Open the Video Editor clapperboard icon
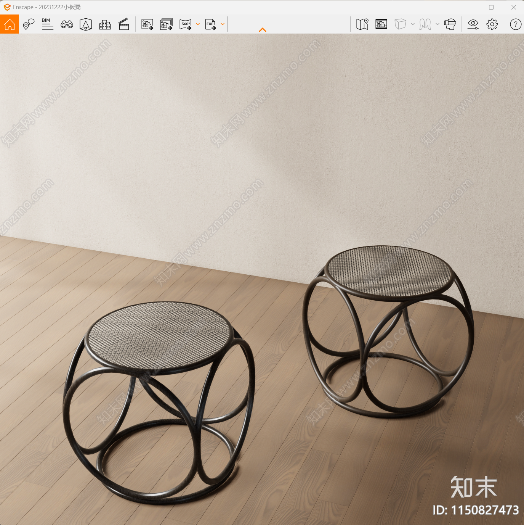 [x=124, y=24]
